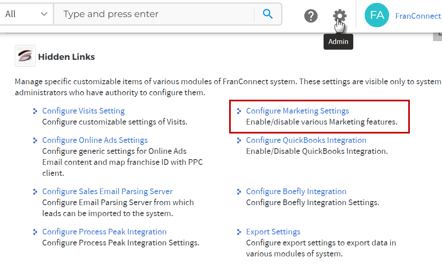Viewport: 442px width, 267px height.
Task: Click the Admin tooltip label
Action: point(338,42)
